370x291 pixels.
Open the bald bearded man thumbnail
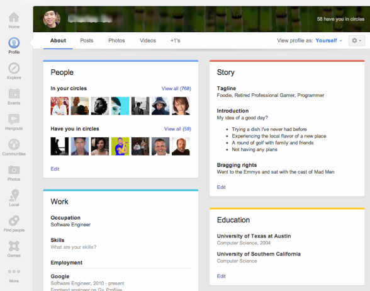pyautogui.click(x=181, y=146)
